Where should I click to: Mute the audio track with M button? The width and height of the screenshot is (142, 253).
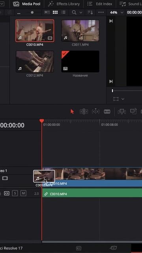pos(23,193)
